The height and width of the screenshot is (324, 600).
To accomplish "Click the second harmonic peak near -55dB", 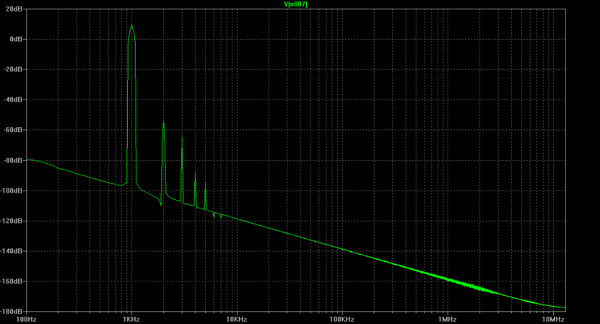I will point(163,121).
